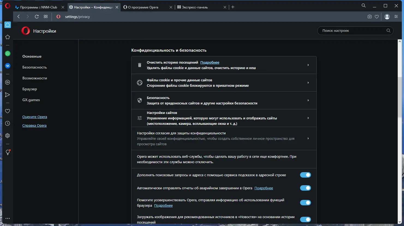Select 'Возможности' in the settings menu
The height and width of the screenshot is (226, 404).
35,78
